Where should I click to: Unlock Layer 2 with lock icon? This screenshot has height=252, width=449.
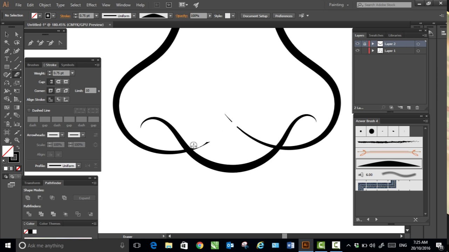pyautogui.click(x=364, y=44)
